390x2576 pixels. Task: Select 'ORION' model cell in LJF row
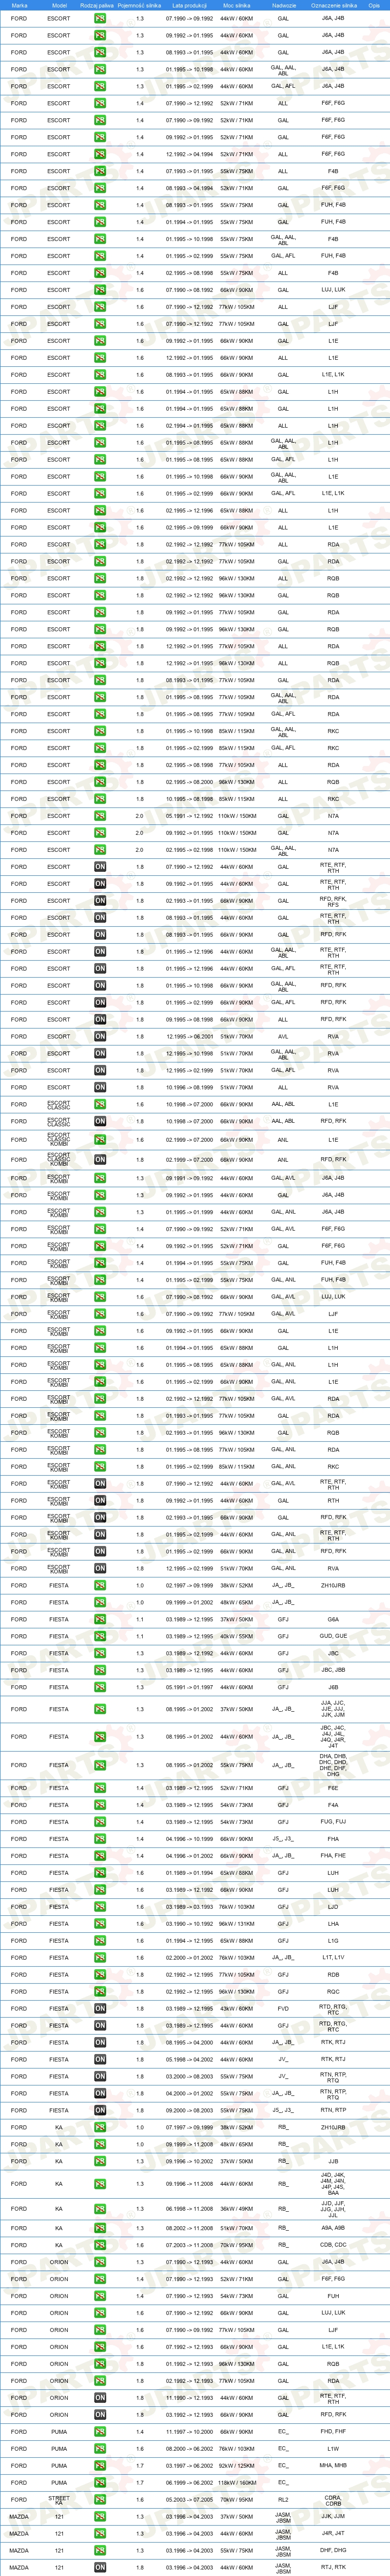(59, 2329)
